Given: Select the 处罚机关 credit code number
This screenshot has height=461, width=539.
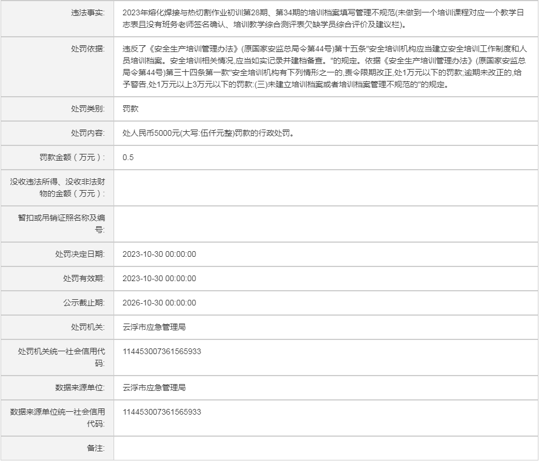Looking at the screenshot, I should [x=162, y=352].
